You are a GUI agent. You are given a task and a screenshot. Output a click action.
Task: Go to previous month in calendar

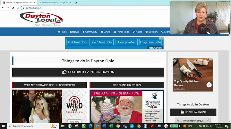tap(178, 120)
